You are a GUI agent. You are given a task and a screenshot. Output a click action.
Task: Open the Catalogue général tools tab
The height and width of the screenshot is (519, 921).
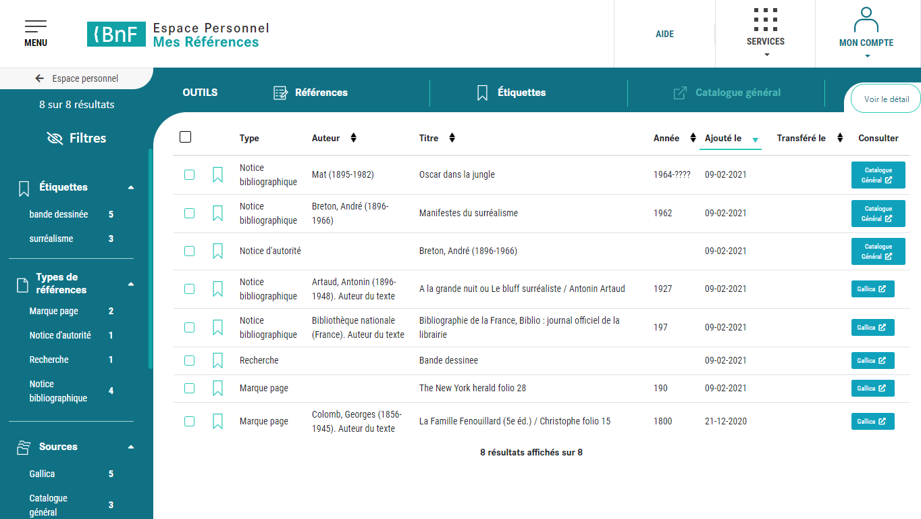click(727, 93)
